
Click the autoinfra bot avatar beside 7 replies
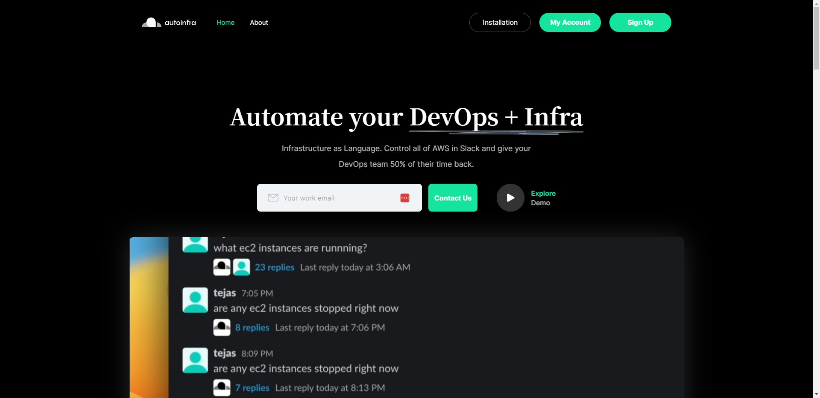click(x=222, y=388)
